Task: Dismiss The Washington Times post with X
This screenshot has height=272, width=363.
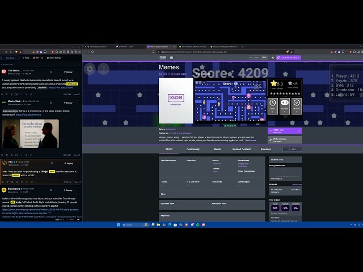Action: 51,72
